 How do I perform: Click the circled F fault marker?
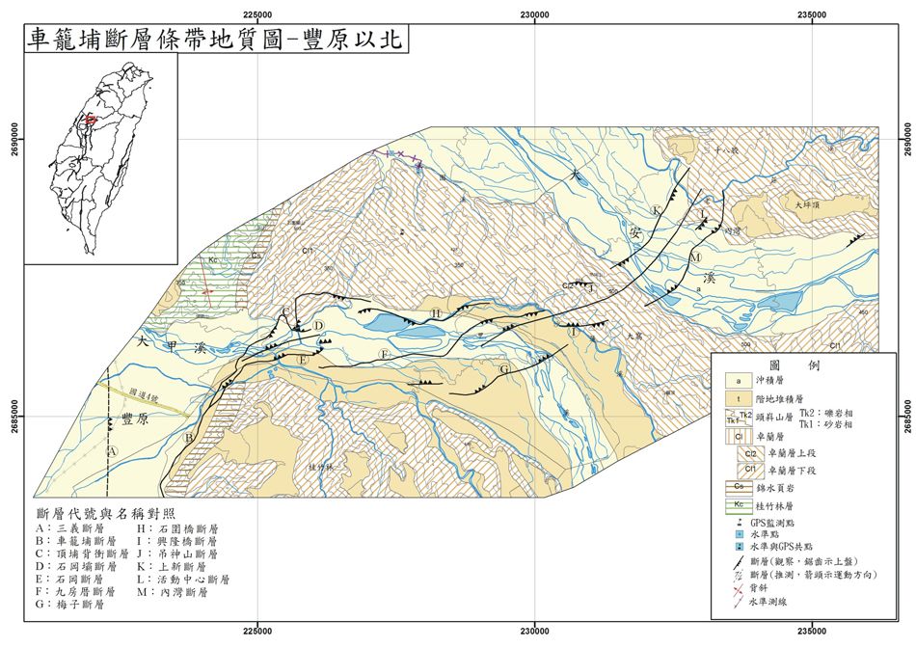coord(385,356)
